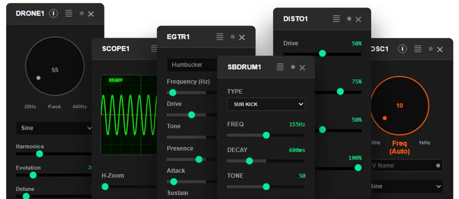Click the DRONE1 20Hz range label
Screen dimensions: 459x199
point(30,107)
